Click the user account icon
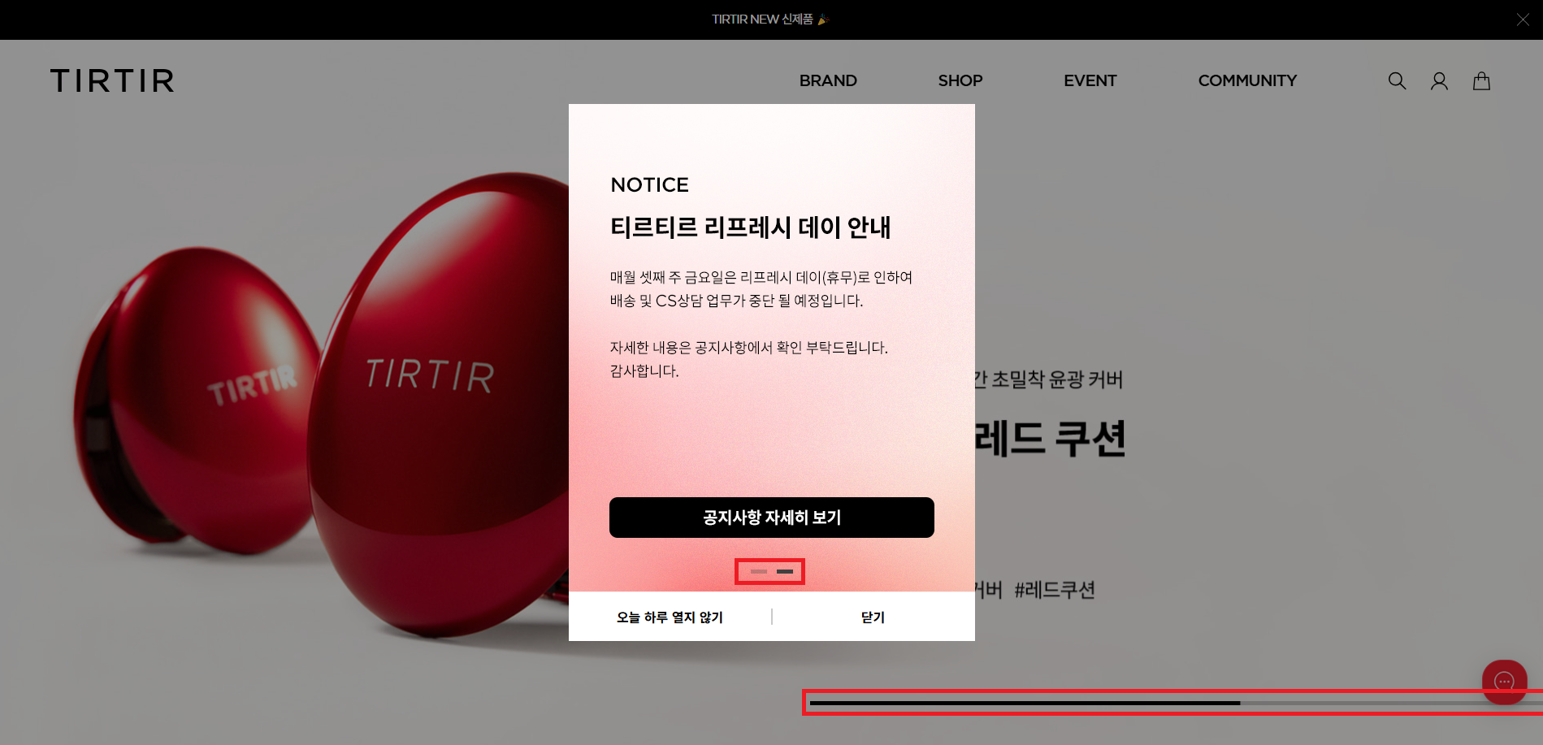This screenshot has height=745, width=1543. point(1439,81)
